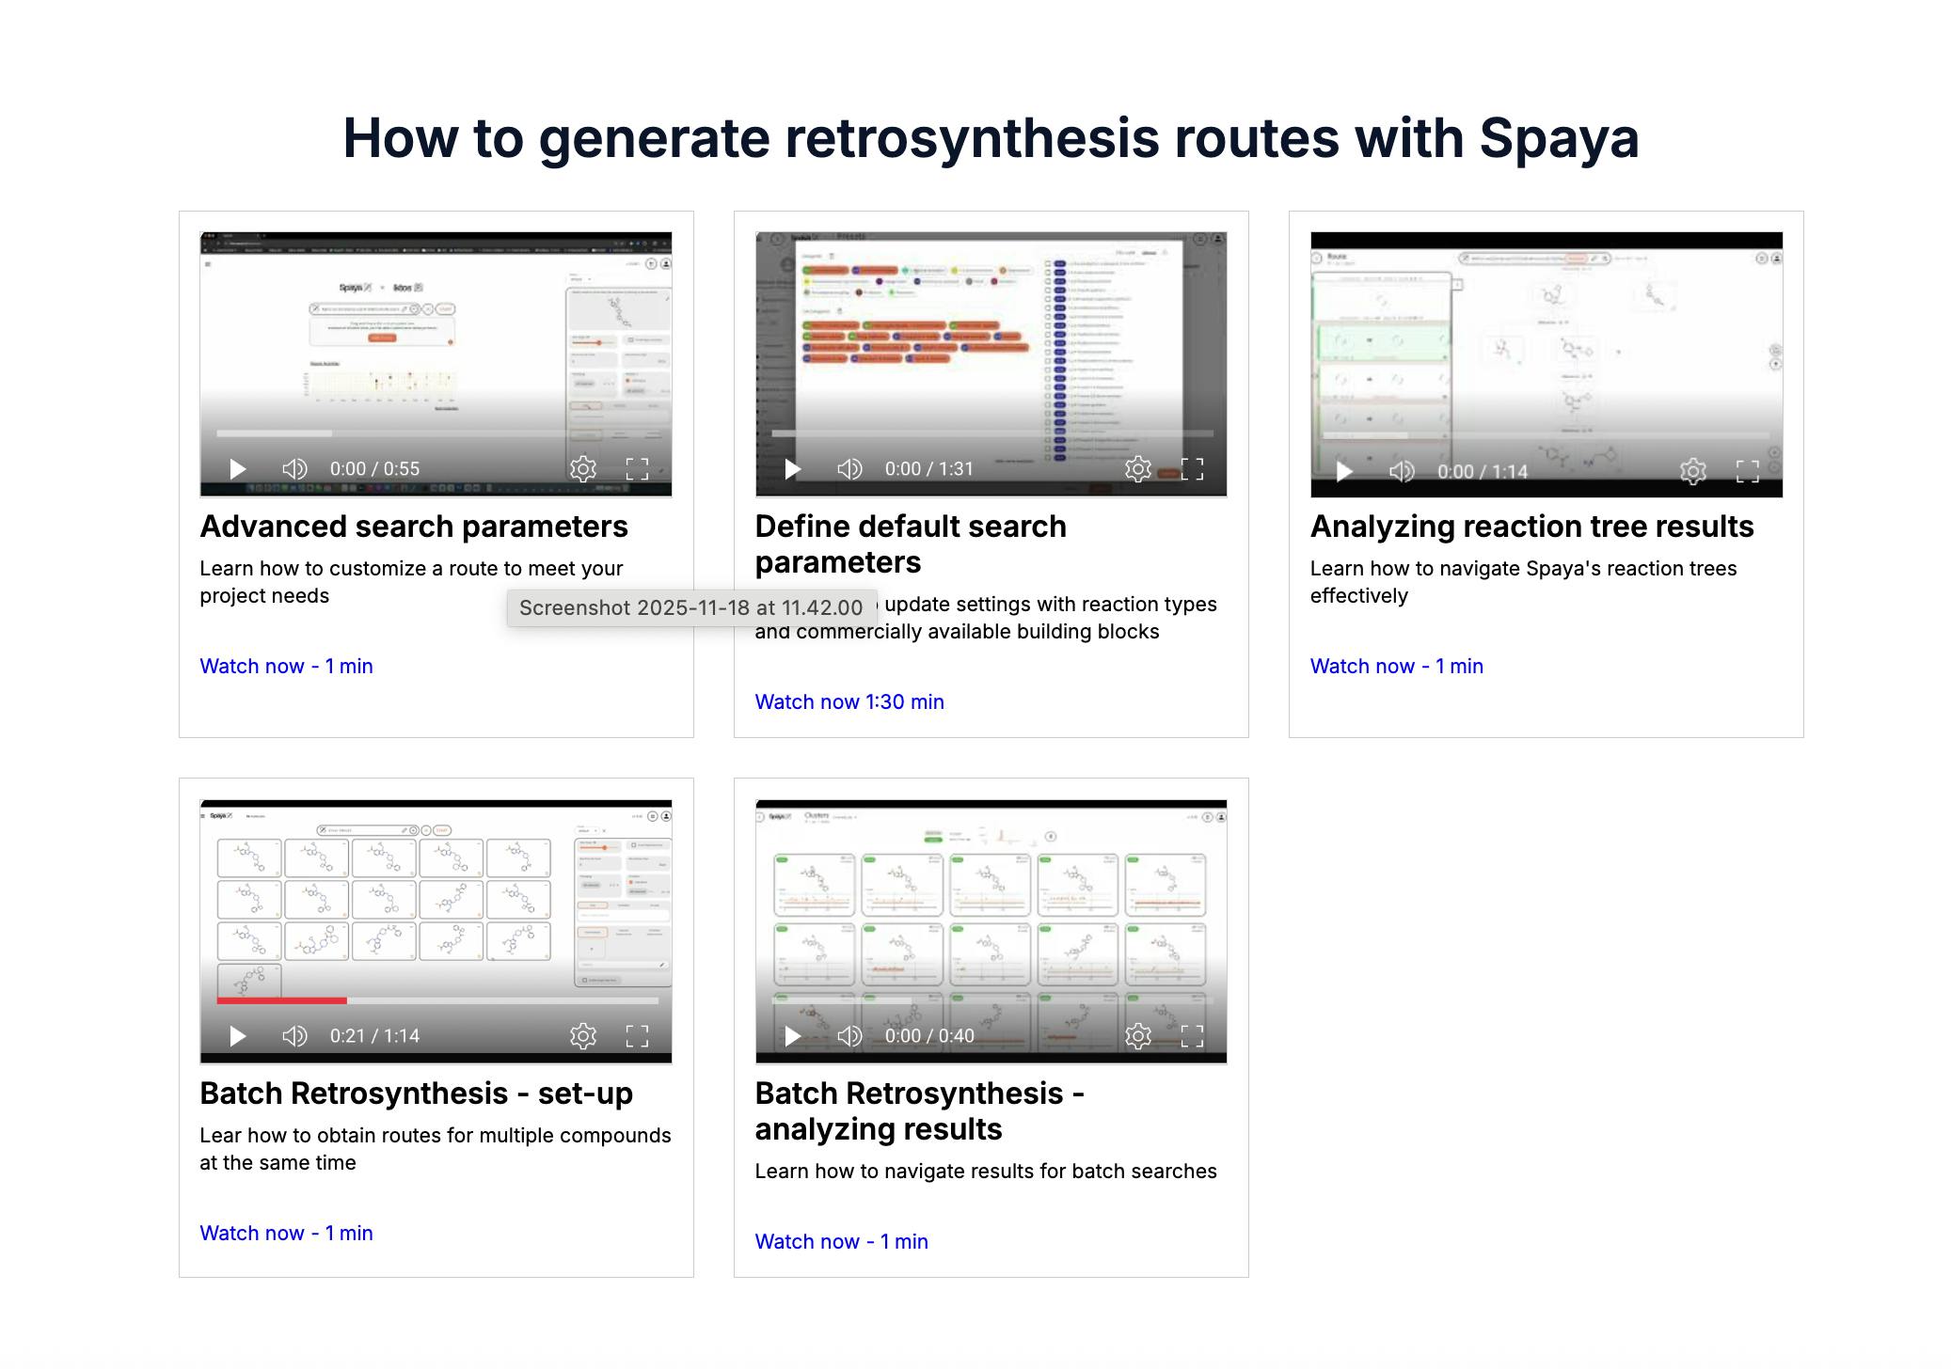
Task: Mute the Batch Retrosynthesis set-up video
Action: pyautogui.click(x=294, y=1036)
